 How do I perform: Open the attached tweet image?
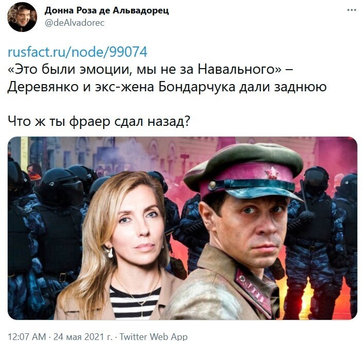183,228
